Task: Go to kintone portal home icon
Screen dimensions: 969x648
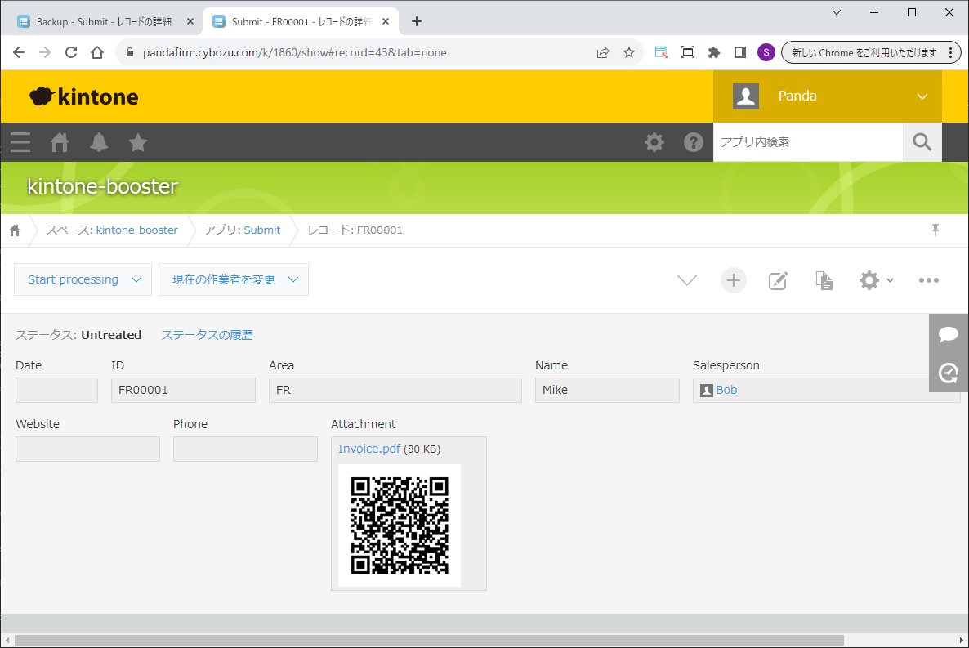Action: coord(60,142)
